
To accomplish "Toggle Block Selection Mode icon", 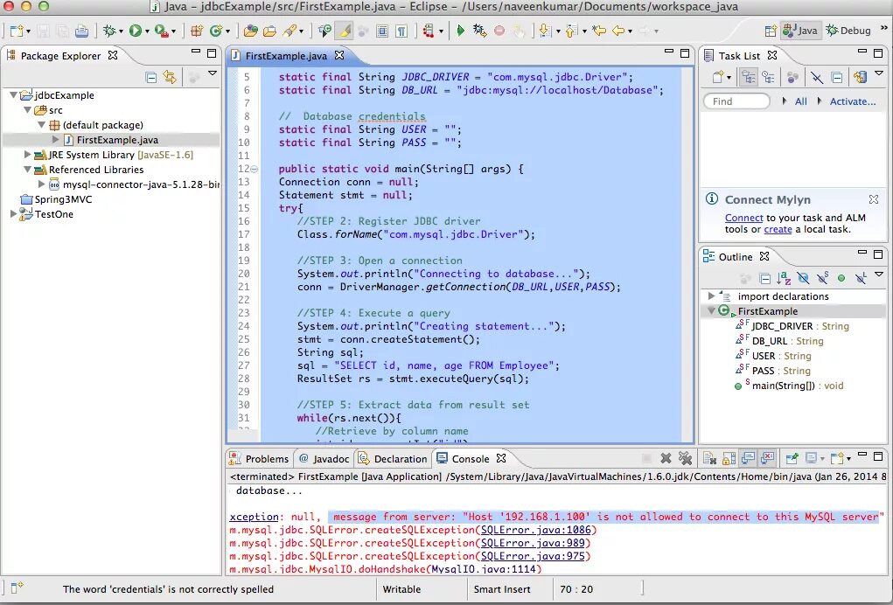I will click(382, 31).
